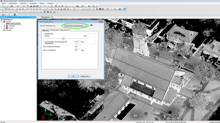
Task: Click the trash delete icon in second toolbar
Action: (68, 9)
